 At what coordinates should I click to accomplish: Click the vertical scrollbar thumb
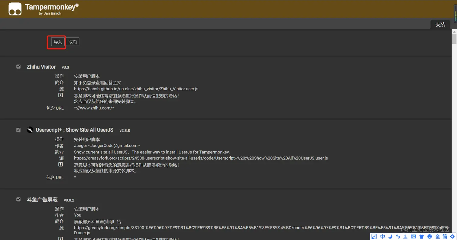tap(454, 40)
